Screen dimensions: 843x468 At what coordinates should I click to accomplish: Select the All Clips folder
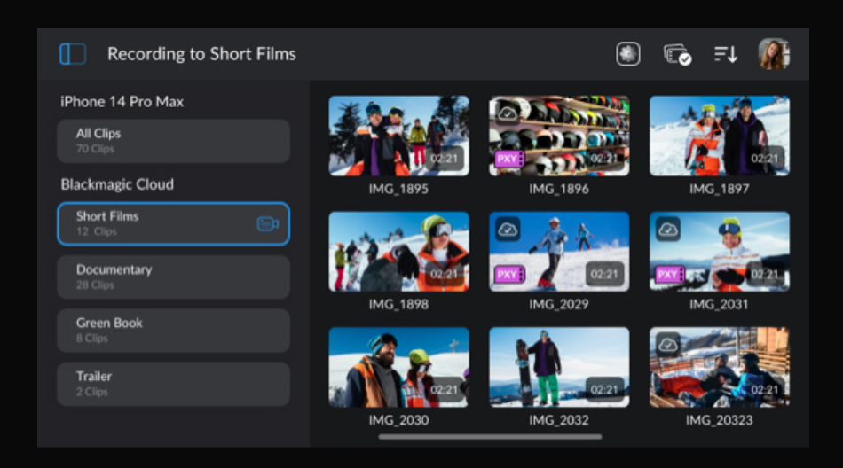tap(173, 141)
